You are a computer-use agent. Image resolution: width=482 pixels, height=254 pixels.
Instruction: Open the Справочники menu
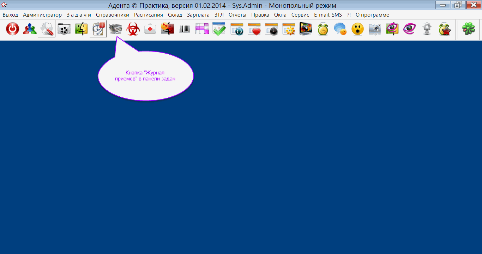click(112, 15)
